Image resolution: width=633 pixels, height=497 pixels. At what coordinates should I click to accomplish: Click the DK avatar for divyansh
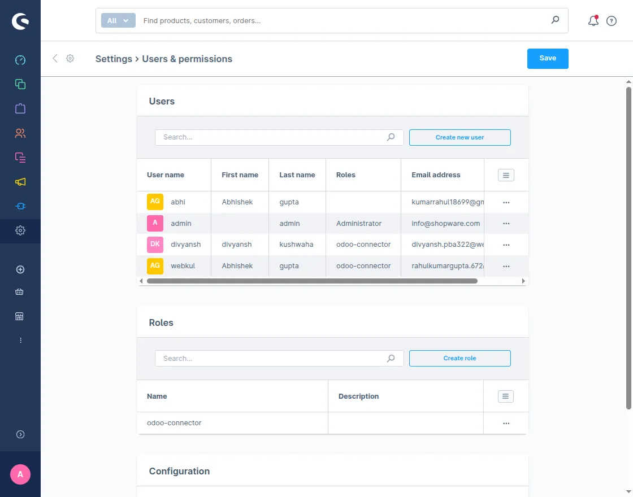pyautogui.click(x=155, y=245)
